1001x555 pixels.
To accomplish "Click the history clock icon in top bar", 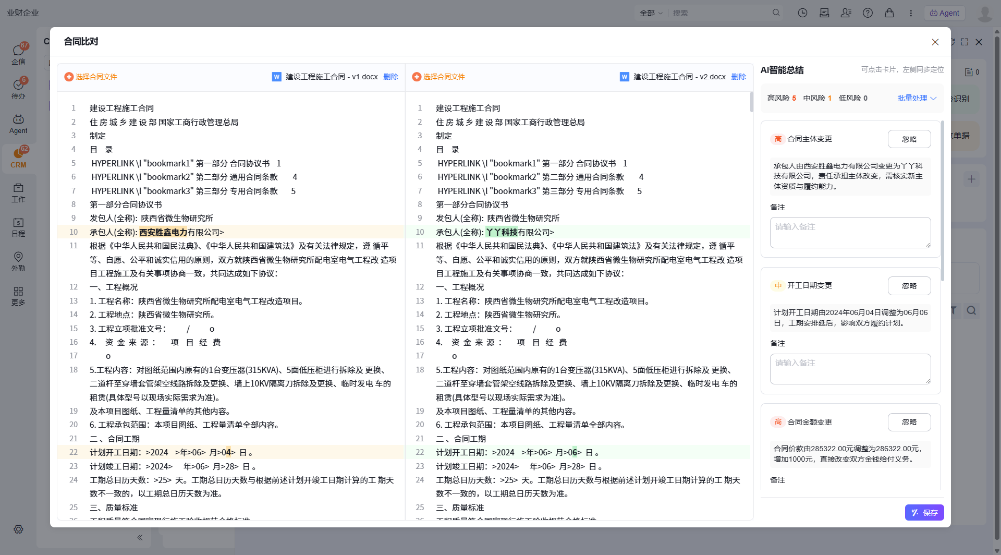I will click(802, 13).
